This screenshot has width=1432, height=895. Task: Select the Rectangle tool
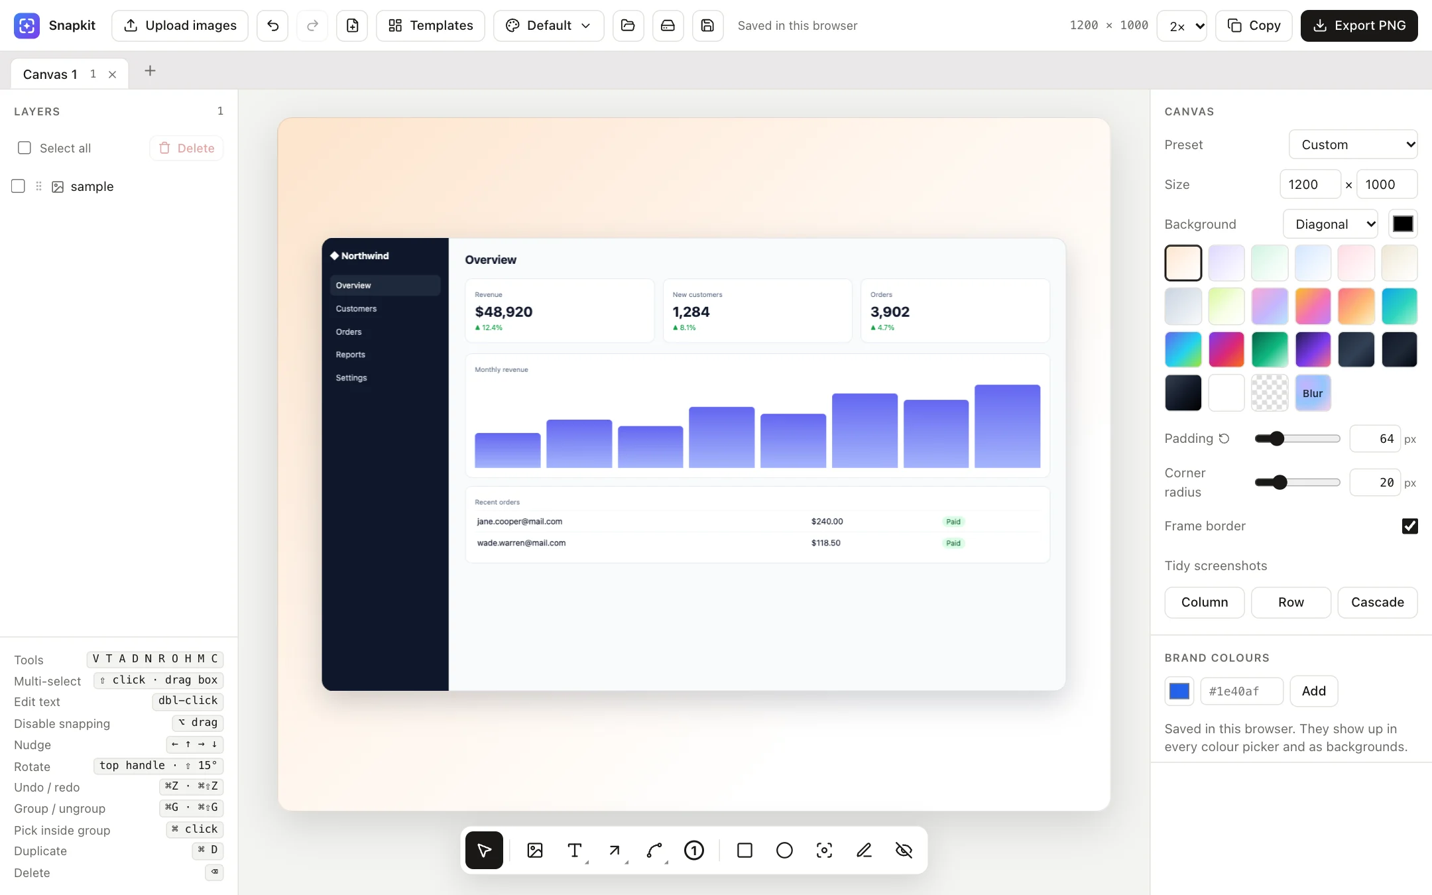(x=745, y=850)
